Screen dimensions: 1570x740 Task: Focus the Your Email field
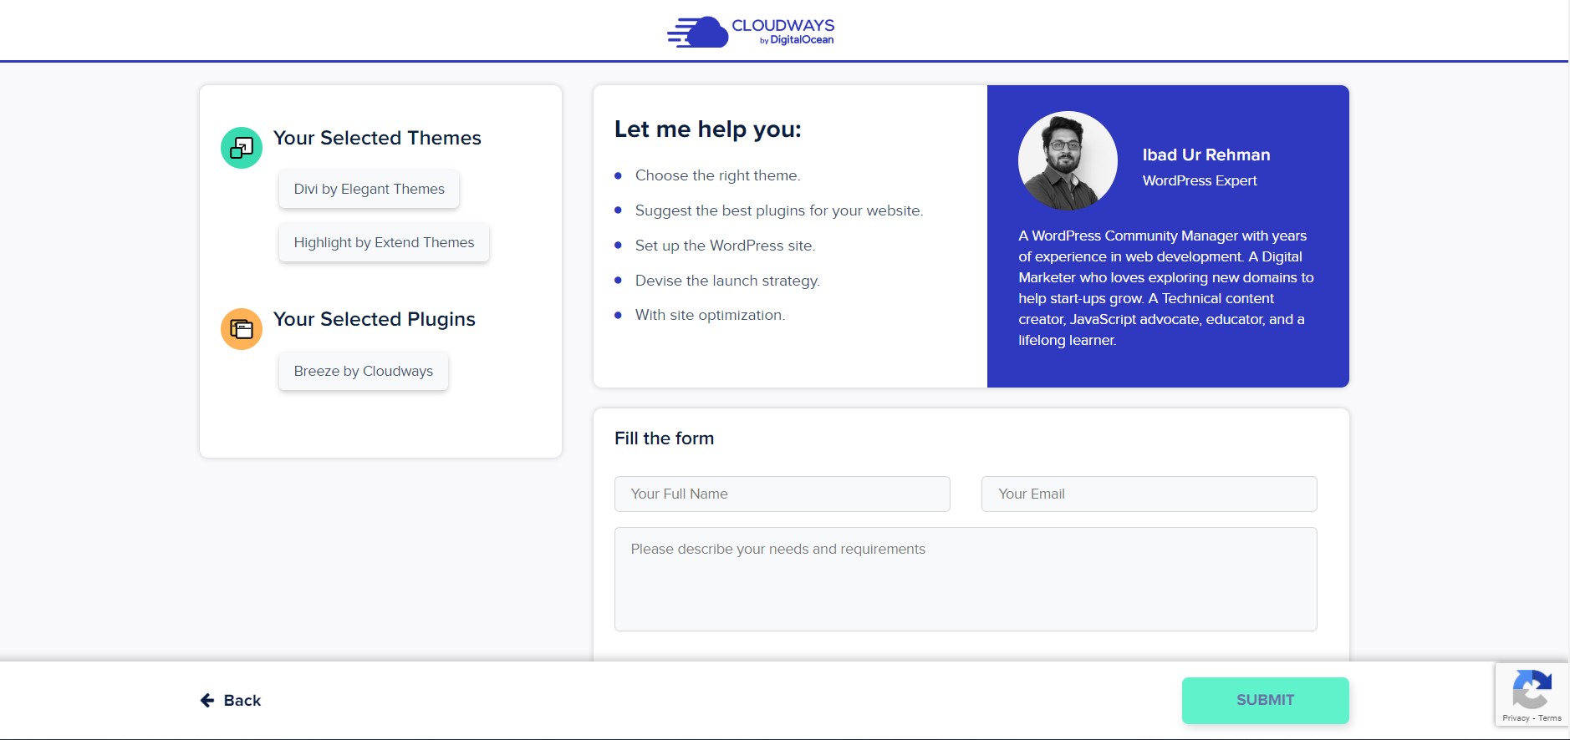tap(1149, 494)
